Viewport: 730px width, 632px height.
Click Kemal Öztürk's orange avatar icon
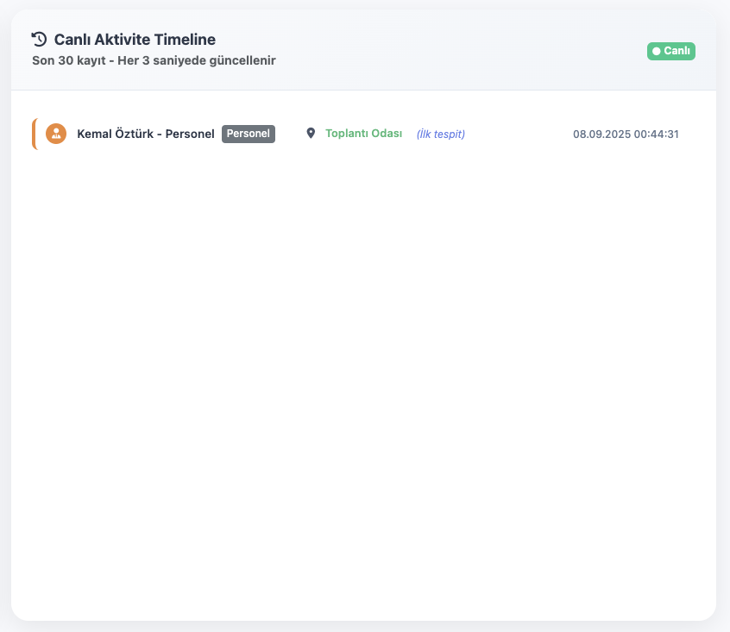(56, 134)
